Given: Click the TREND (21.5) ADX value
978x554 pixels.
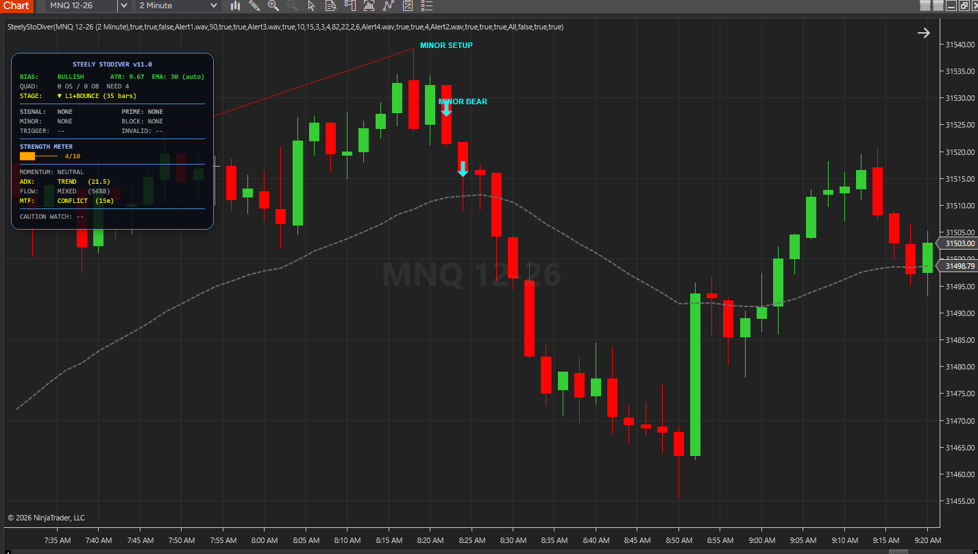Looking at the screenshot, I should [84, 182].
